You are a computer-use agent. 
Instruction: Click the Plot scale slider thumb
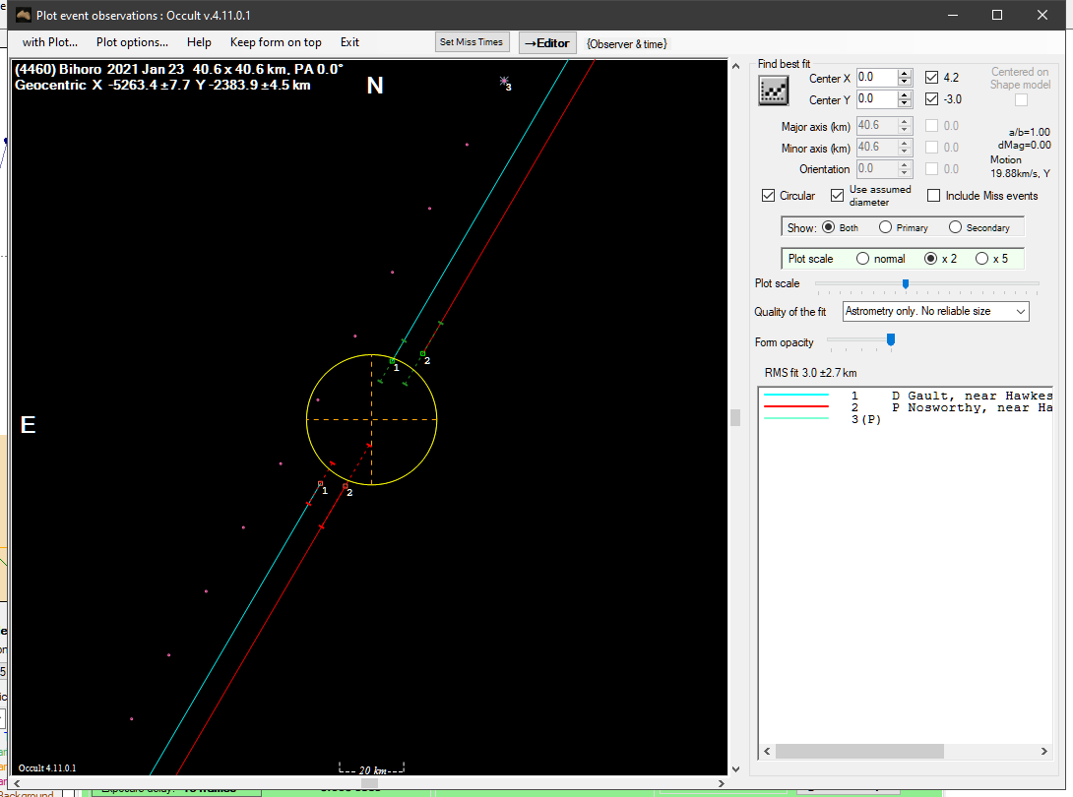(x=906, y=284)
